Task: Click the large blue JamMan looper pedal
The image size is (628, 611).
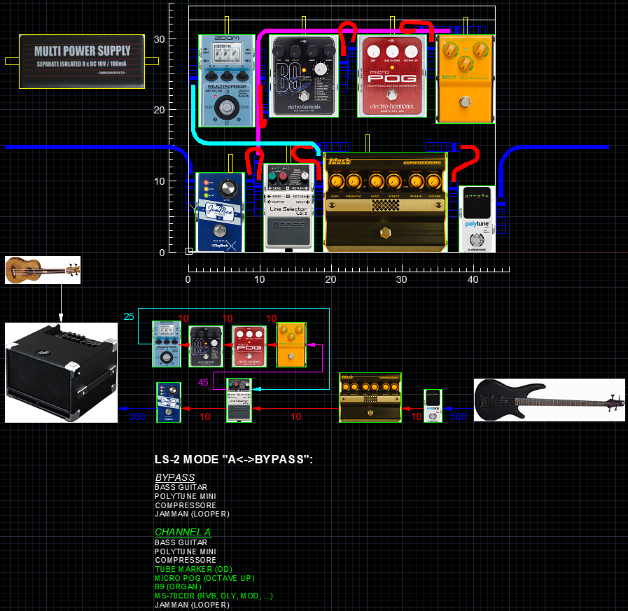Action: [x=219, y=211]
